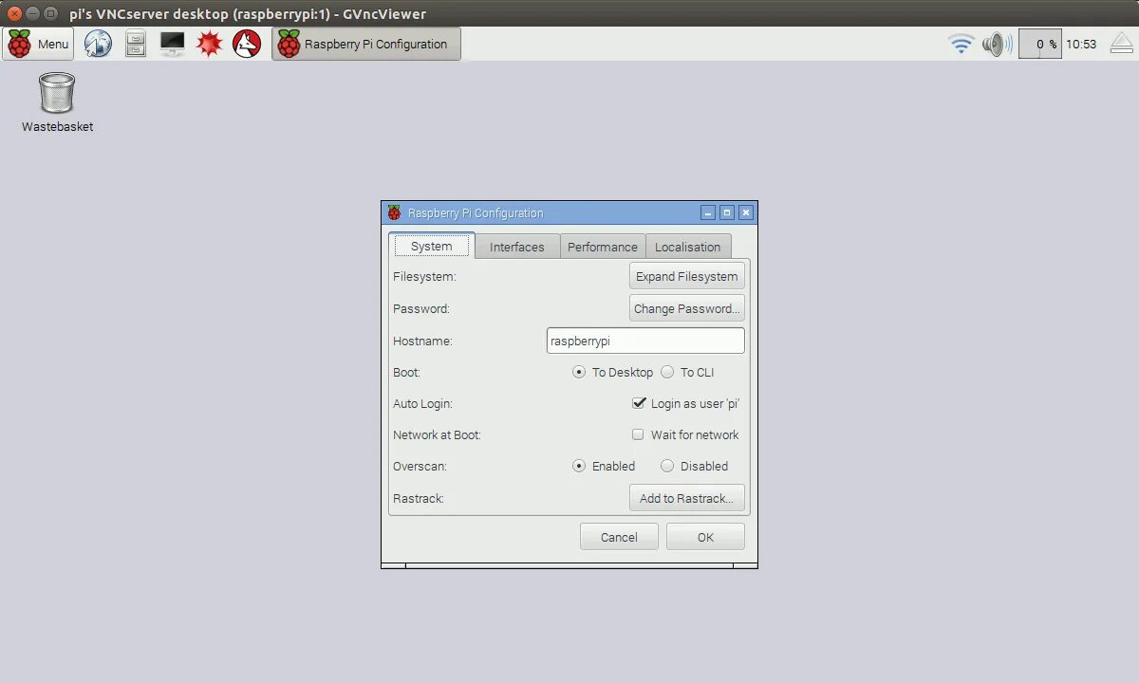Open the Raspberry Pi Menu button
The image size is (1139, 683).
(38, 44)
